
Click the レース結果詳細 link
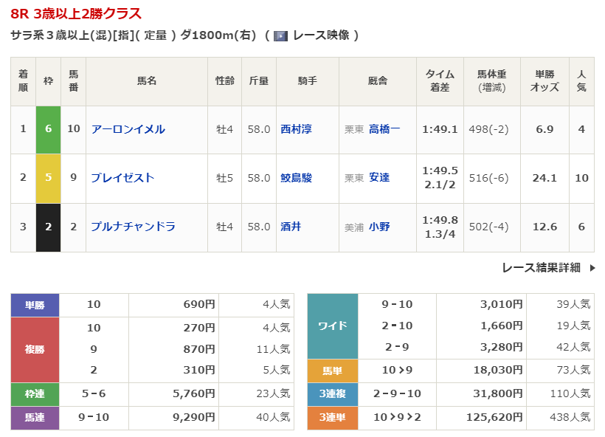[x=541, y=268]
